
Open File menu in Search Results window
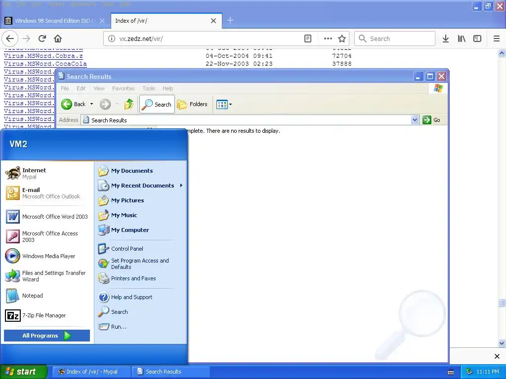pyautogui.click(x=65, y=88)
